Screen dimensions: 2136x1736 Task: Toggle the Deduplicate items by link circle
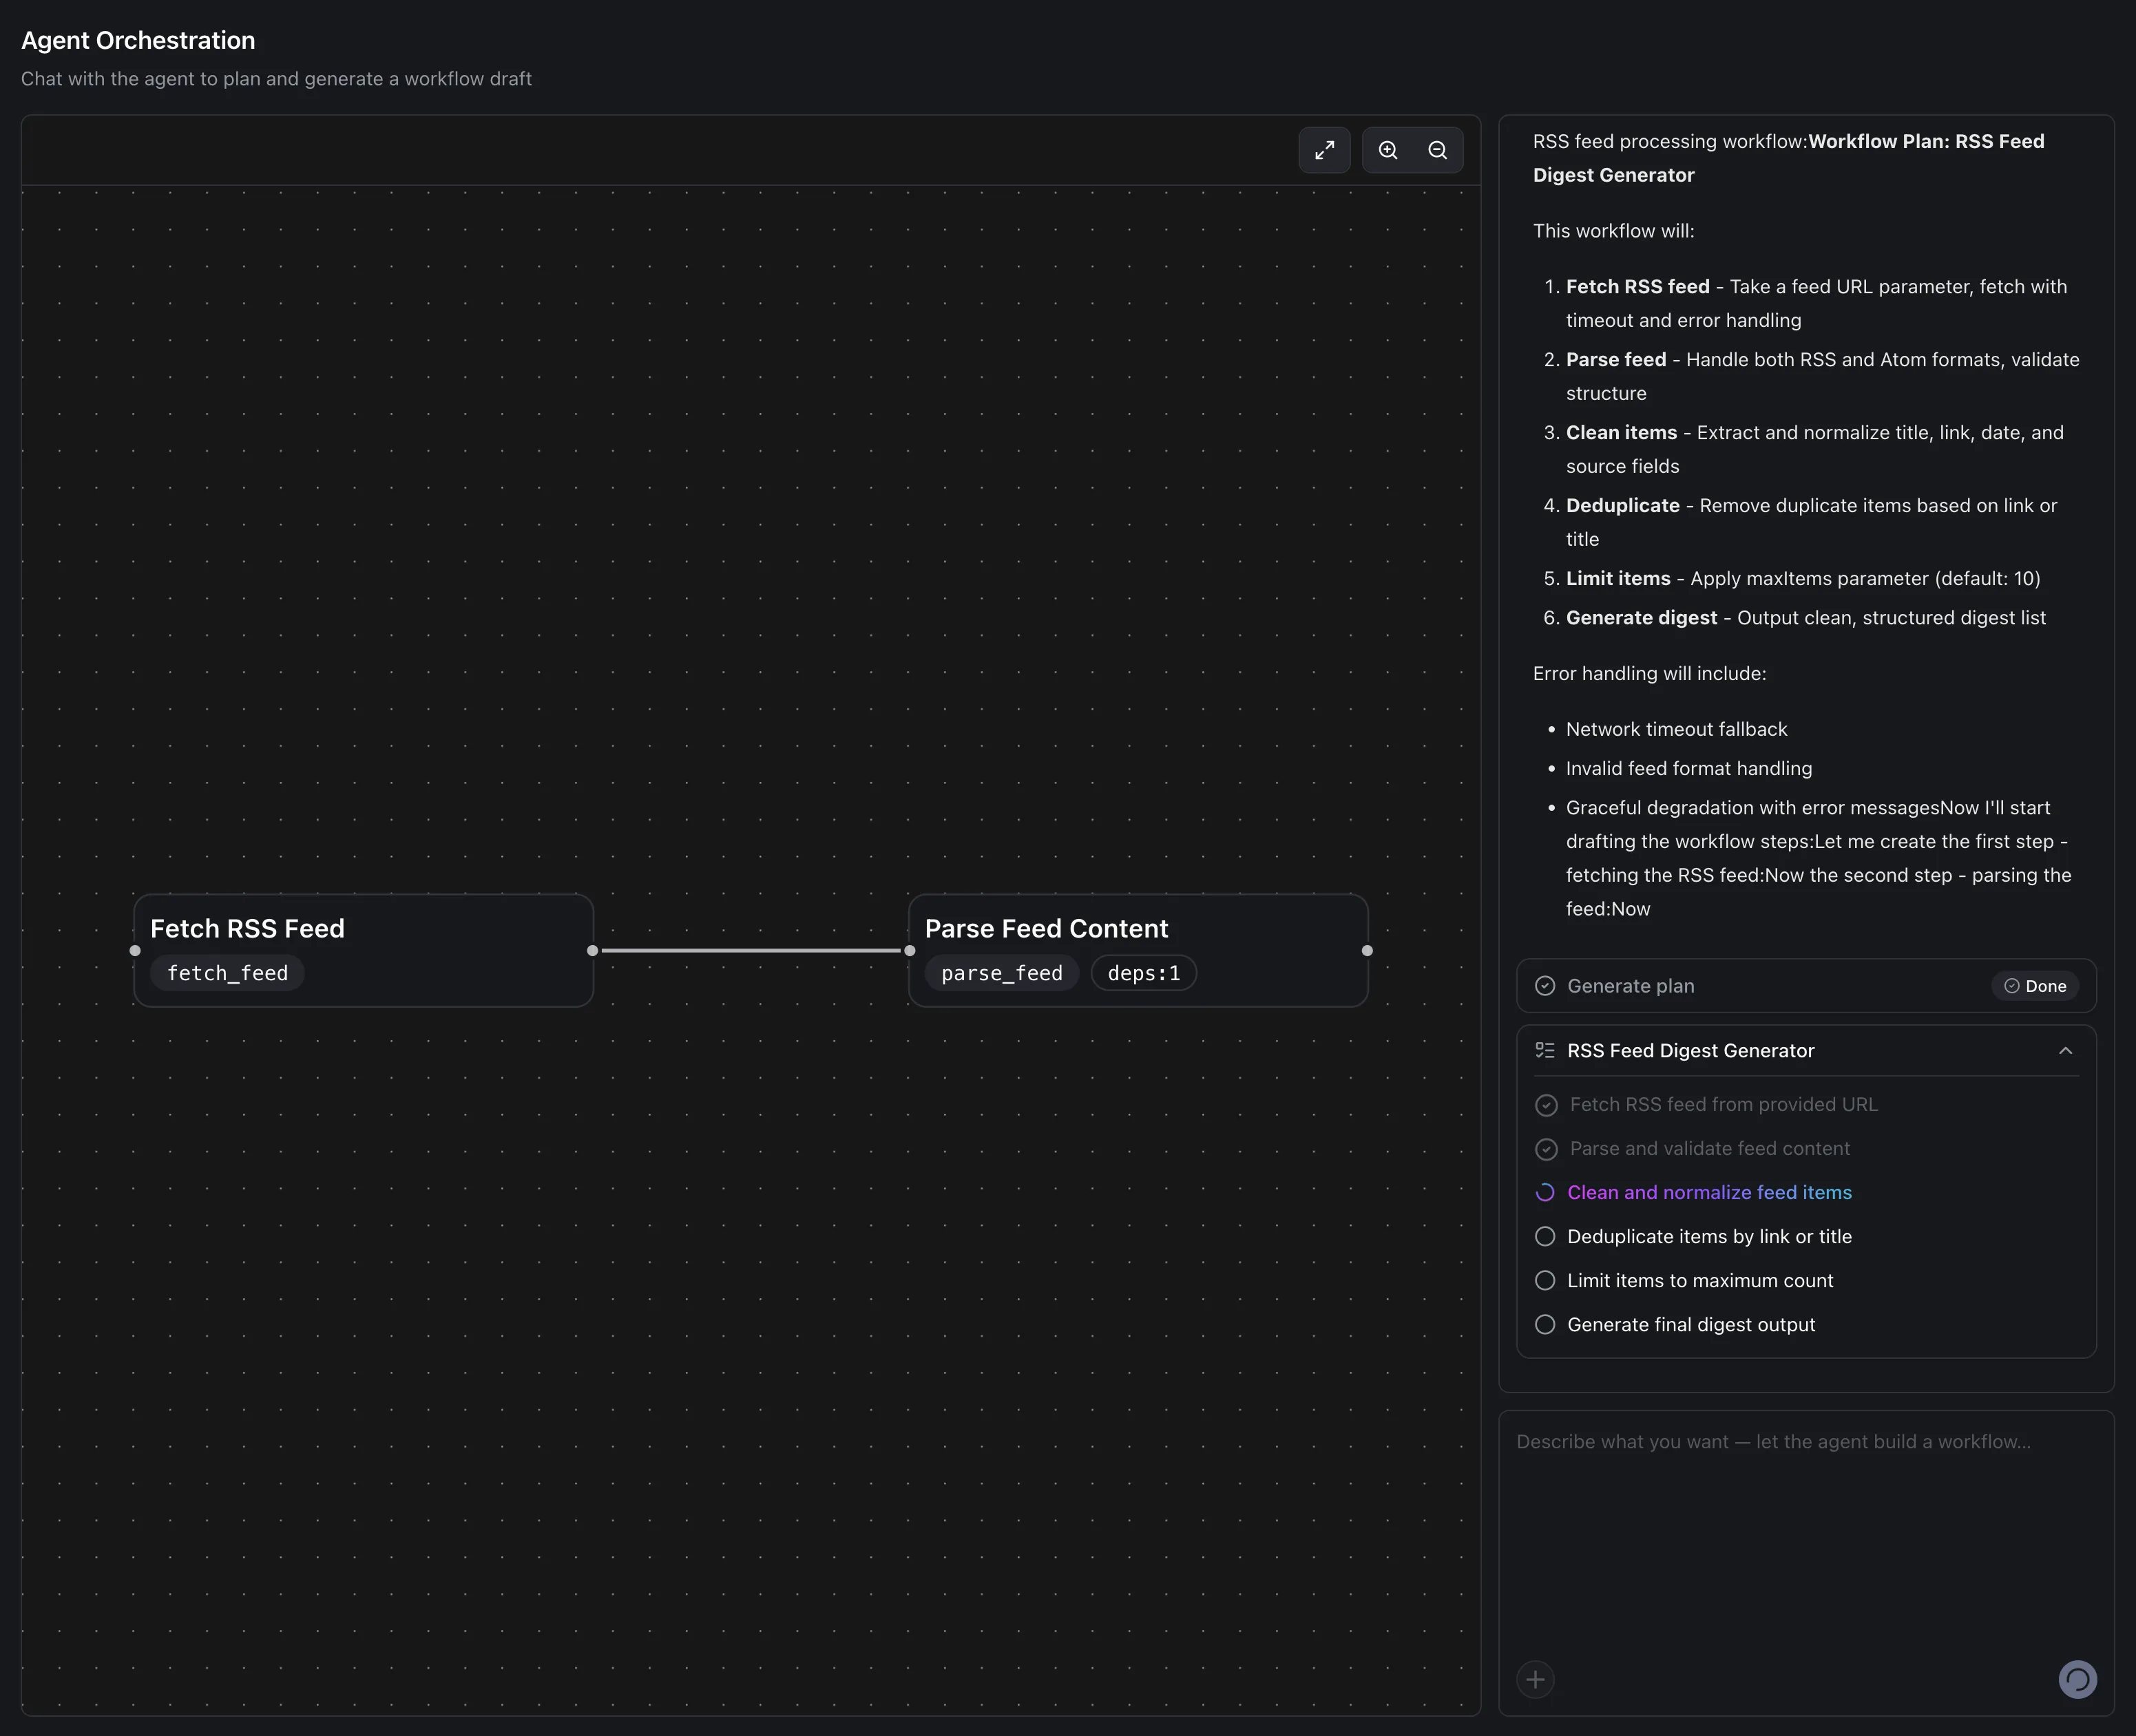[x=1545, y=1236]
